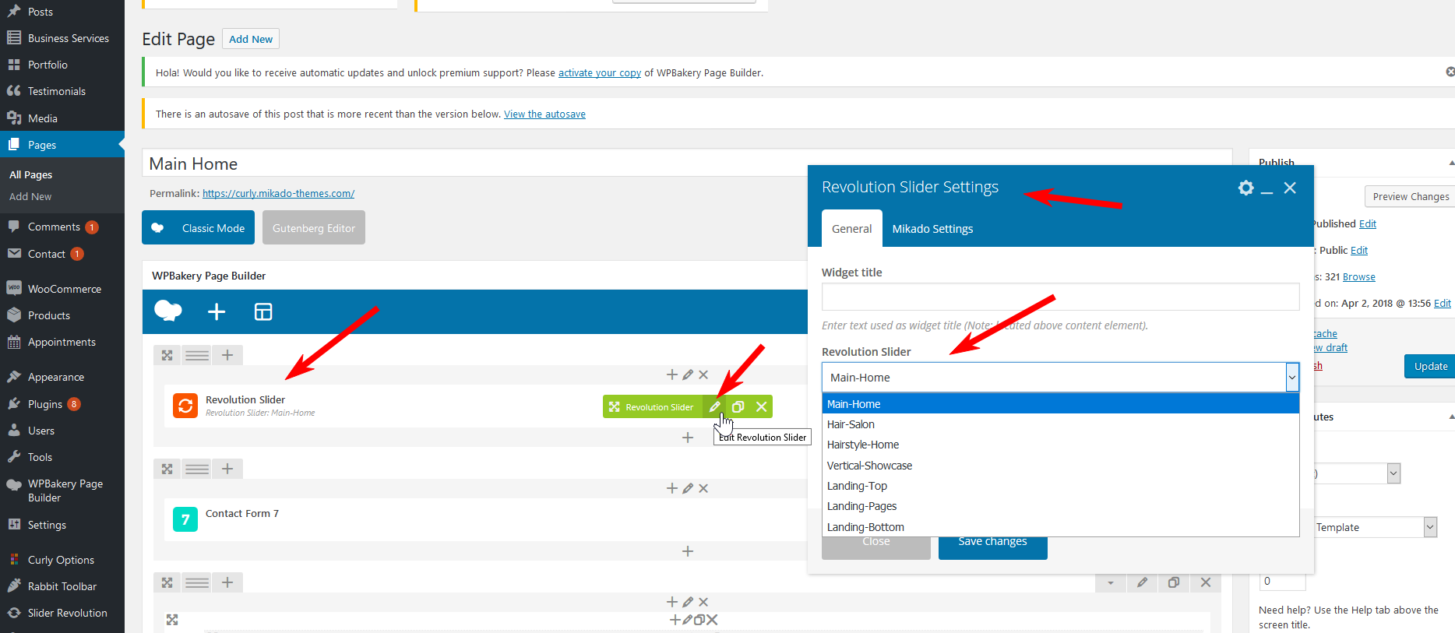Click the first row drag handle icon

coord(167,355)
